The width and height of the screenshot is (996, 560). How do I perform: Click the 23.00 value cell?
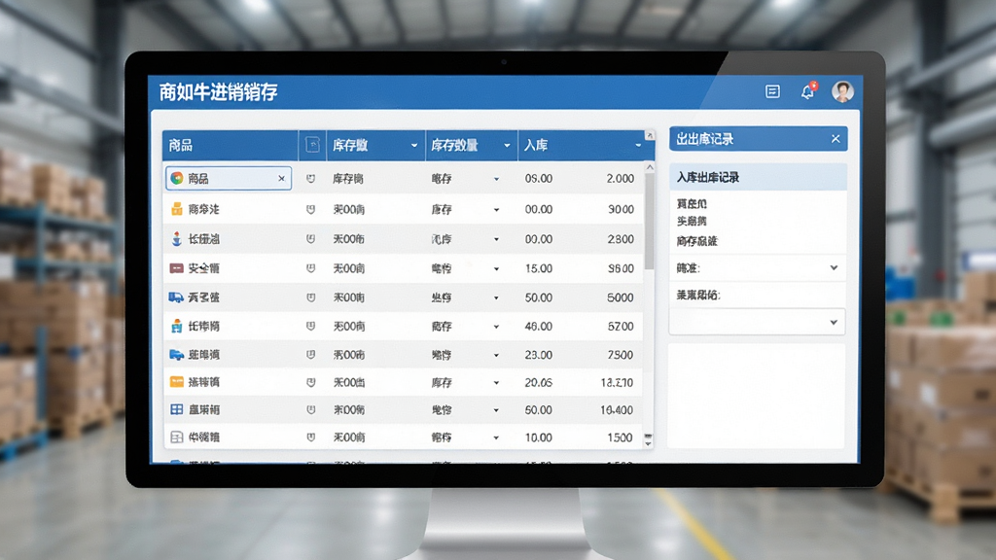point(538,354)
